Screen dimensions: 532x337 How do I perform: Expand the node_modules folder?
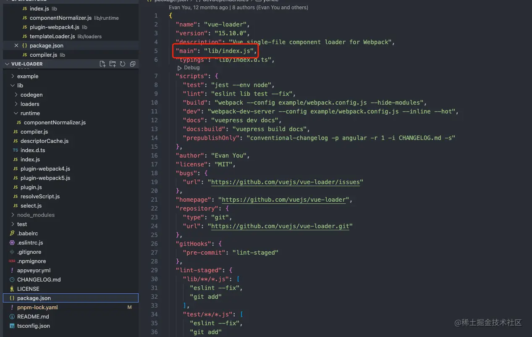(x=13, y=215)
